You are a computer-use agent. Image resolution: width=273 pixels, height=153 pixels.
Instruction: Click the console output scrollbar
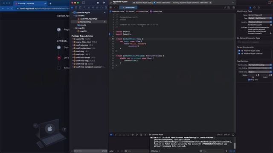pos(235,145)
